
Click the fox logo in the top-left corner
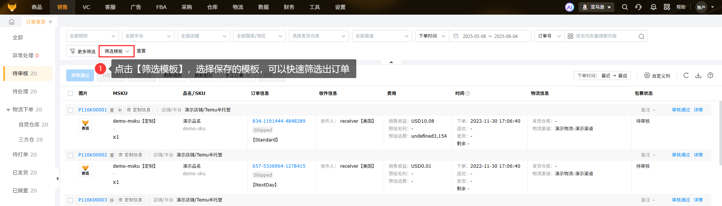12,7
